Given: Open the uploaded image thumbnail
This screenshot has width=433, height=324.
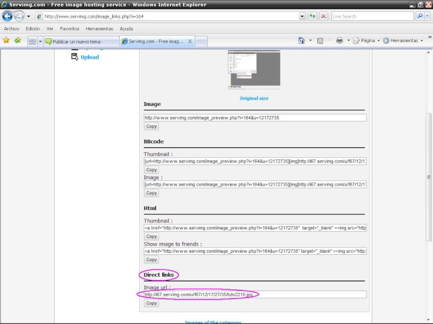Looking at the screenshot, I should [254, 70].
